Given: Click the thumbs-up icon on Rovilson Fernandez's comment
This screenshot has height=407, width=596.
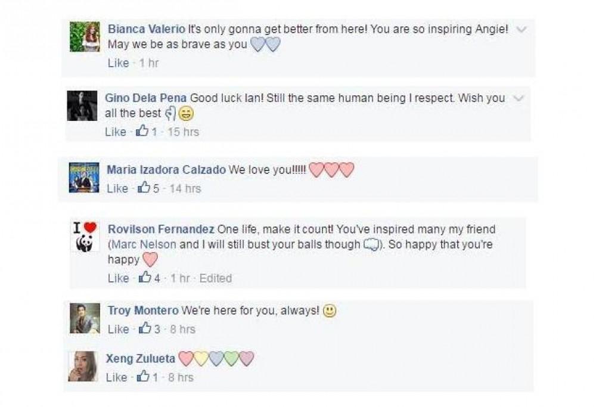Looking at the screenshot, I should pyautogui.click(x=145, y=278).
